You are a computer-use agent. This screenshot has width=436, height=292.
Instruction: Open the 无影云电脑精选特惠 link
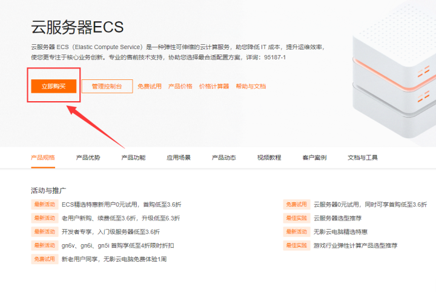click(340, 232)
